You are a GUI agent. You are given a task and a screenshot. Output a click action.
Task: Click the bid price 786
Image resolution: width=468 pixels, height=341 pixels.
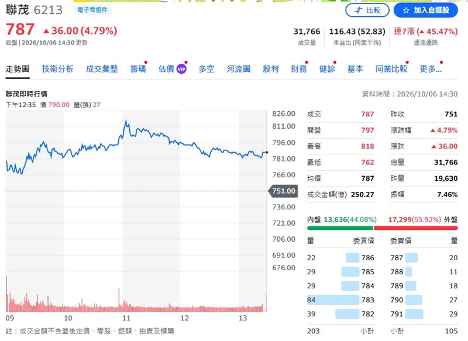(x=368, y=257)
